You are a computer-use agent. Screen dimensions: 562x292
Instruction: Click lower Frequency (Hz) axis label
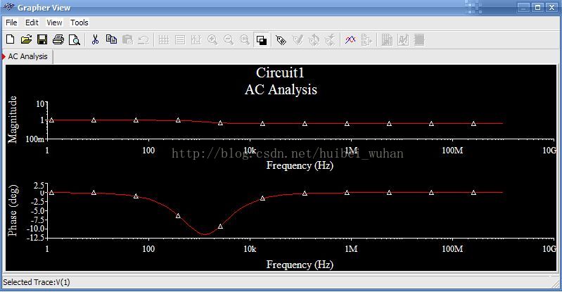point(300,265)
